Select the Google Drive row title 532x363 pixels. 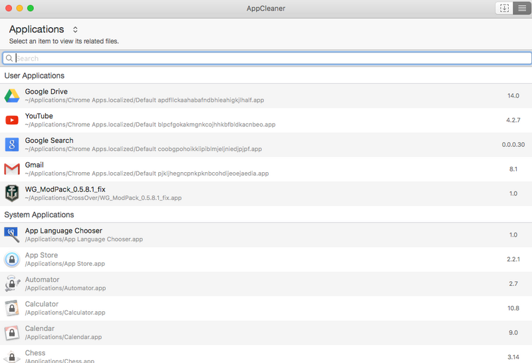pos(46,92)
